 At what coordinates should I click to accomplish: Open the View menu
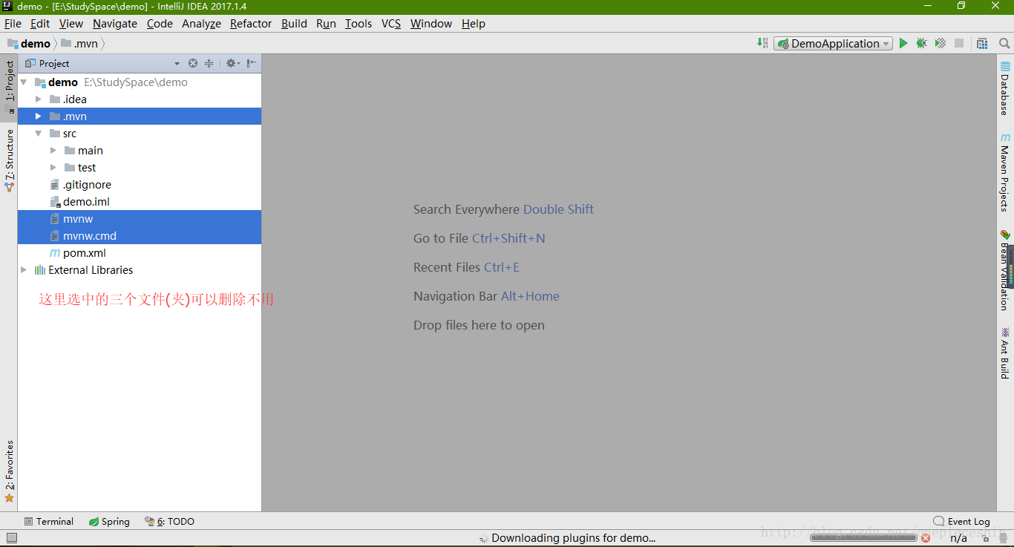coord(71,24)
